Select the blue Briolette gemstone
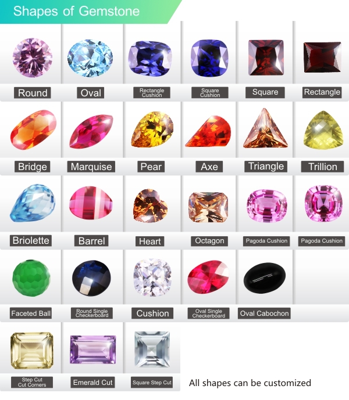 [33, 203]
